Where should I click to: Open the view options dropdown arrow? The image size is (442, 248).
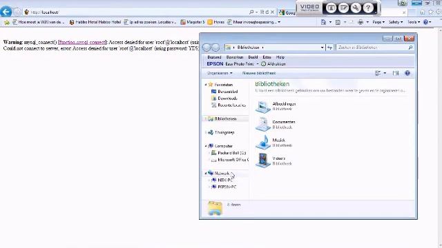pos(385,73)
